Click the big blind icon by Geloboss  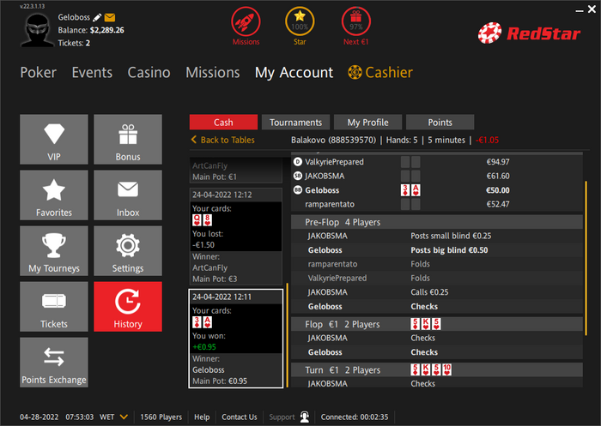pyautogui.click(x=298, y=189)
